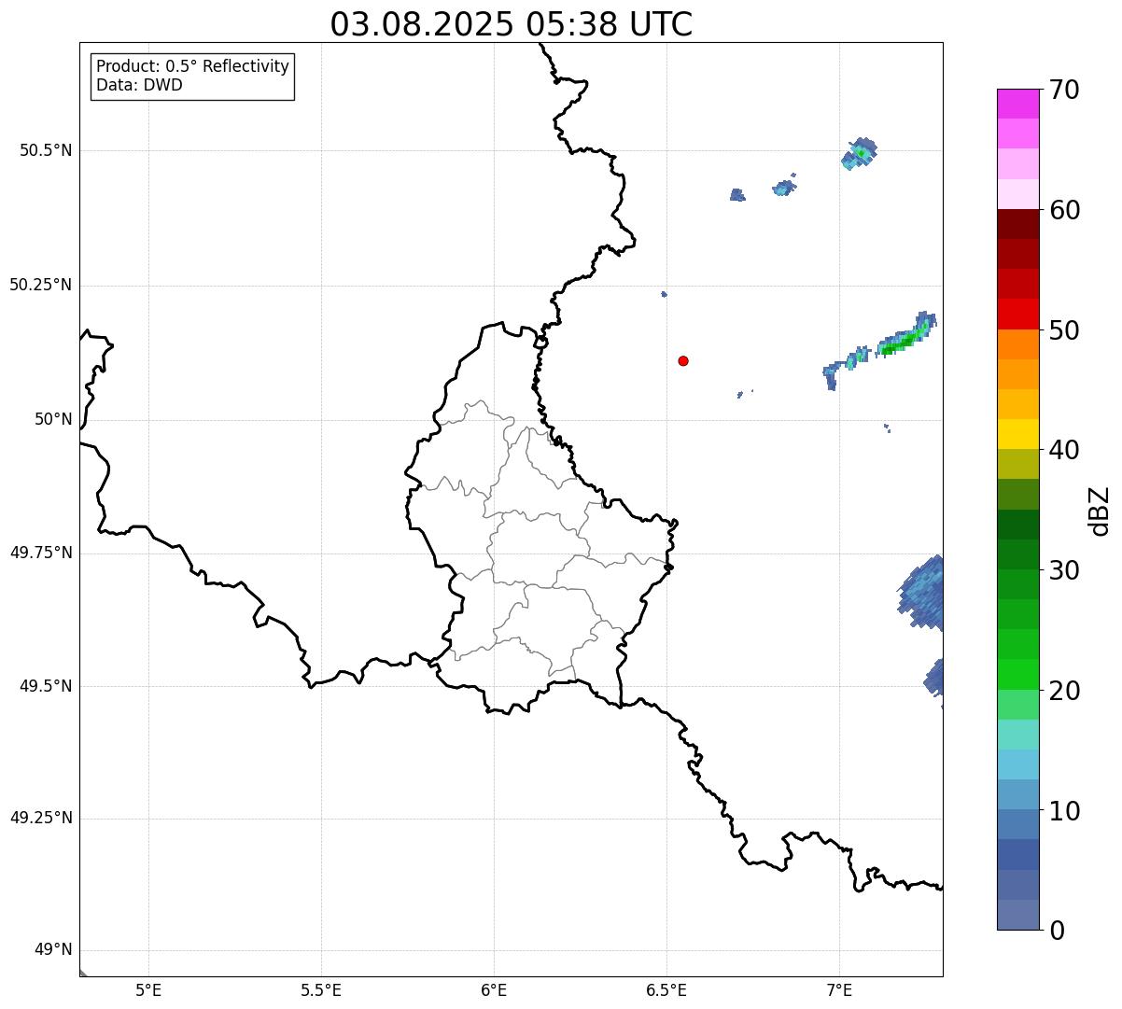
Task: Click the dBZ colorbar axis label
Action: [x=1100, y=511]
